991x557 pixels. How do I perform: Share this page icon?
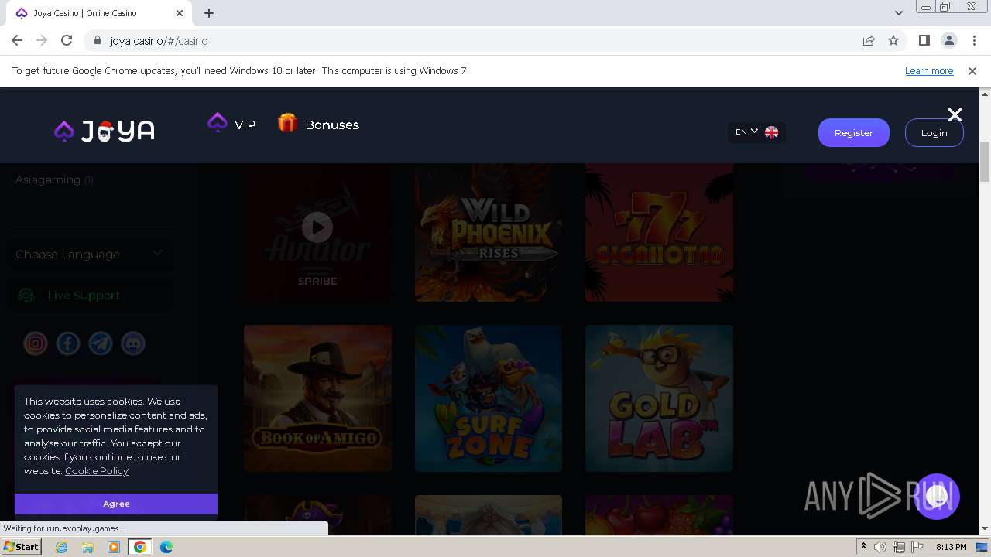(869, 41)
